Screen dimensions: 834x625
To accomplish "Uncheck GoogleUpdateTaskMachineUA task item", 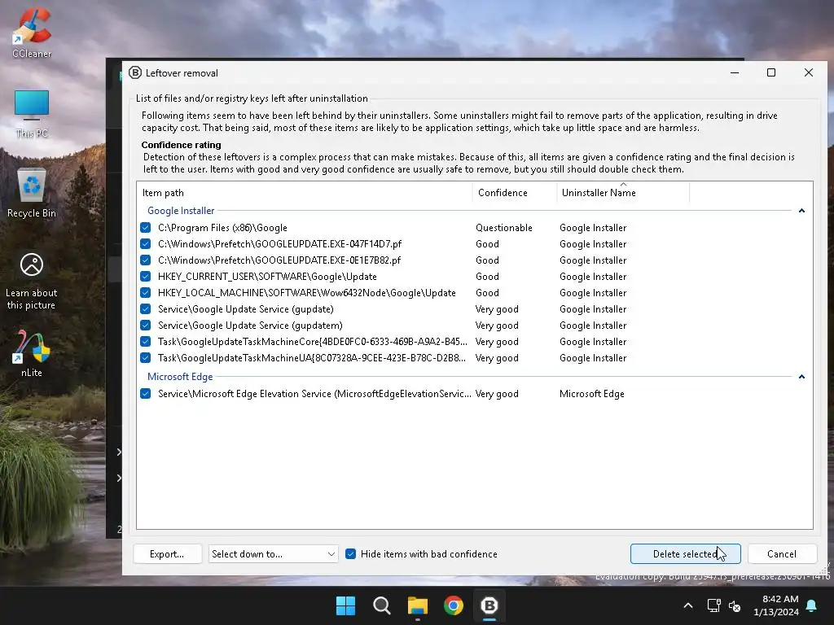I will click(x=145, y=358).
